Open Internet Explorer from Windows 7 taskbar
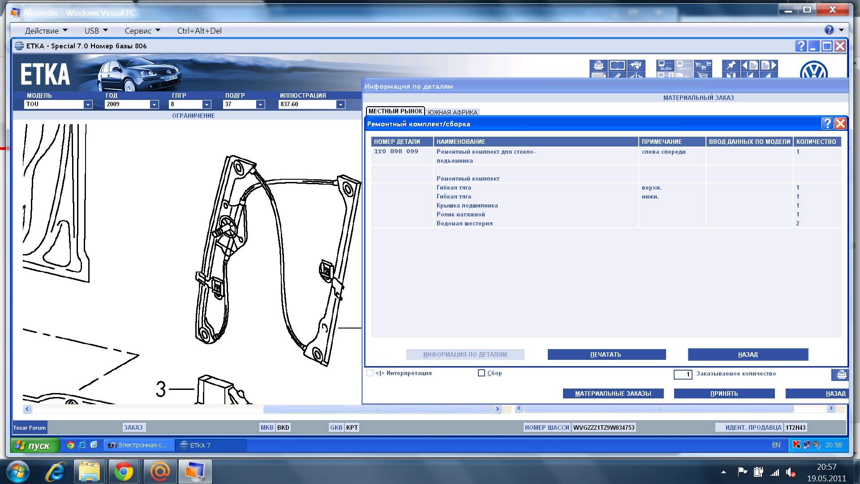The image size is (860, 484). (x=56, y=471)
